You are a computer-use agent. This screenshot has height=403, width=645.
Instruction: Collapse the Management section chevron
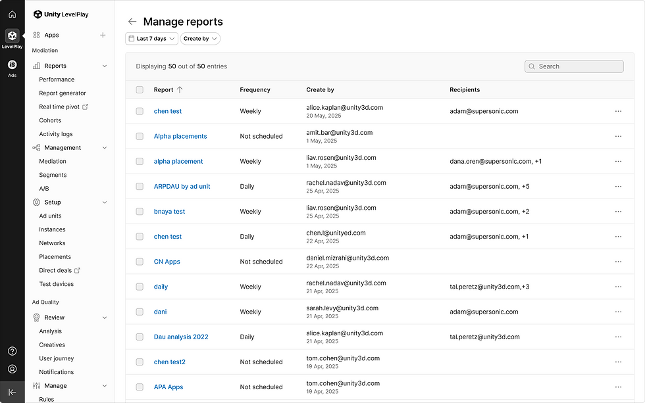[105, 147]
